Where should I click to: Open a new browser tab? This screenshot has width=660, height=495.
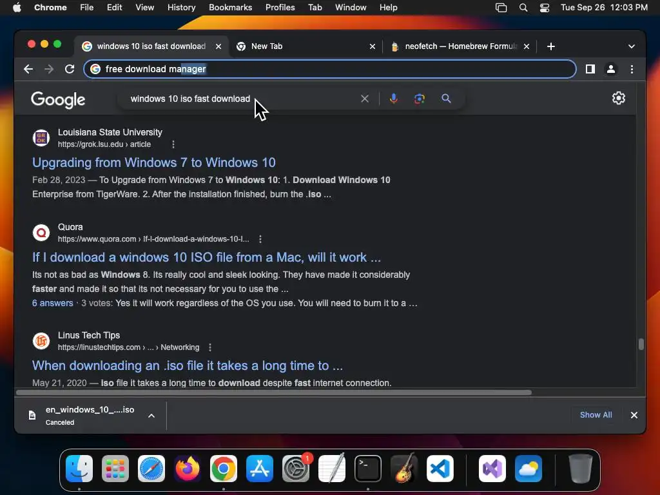(551, 46)
